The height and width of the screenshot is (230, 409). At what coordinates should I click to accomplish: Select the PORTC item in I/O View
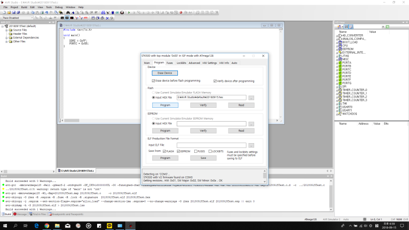(x=347, y=70)
